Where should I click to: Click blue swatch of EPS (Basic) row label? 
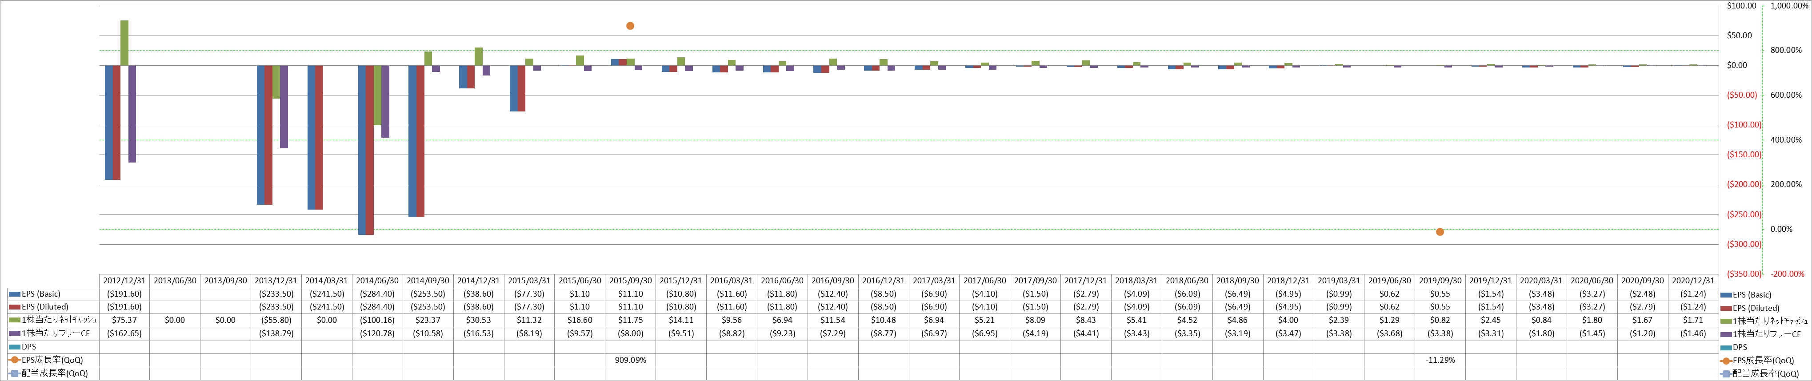14,294
